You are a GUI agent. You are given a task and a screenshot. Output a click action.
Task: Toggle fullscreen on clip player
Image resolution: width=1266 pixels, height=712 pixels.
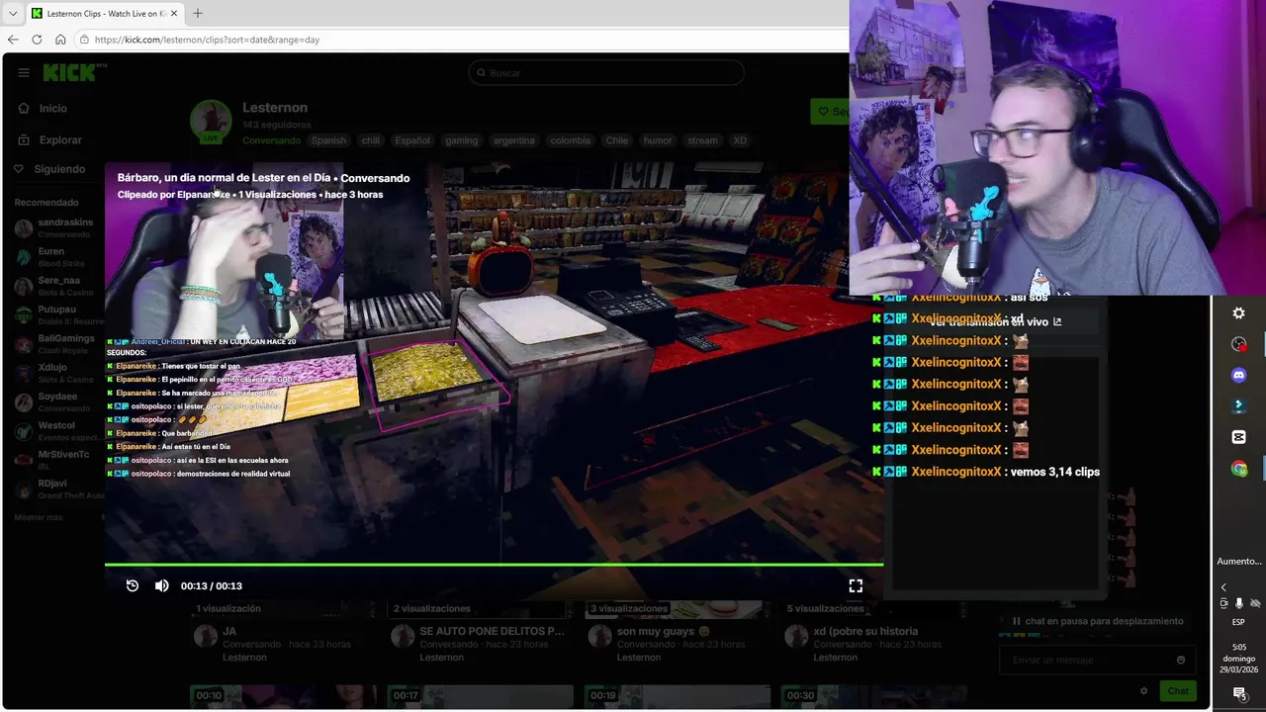click(x=856, y=585)
